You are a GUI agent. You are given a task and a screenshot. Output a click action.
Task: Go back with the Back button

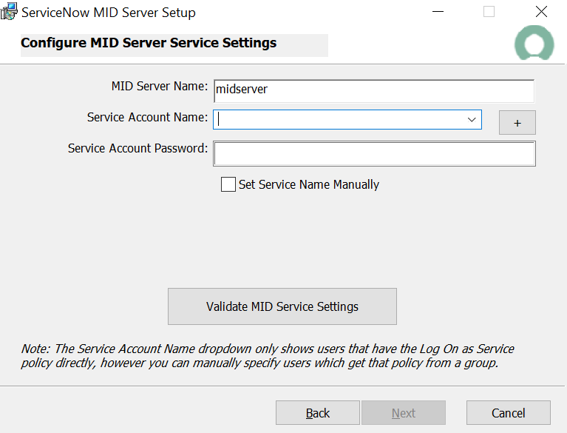317,413
